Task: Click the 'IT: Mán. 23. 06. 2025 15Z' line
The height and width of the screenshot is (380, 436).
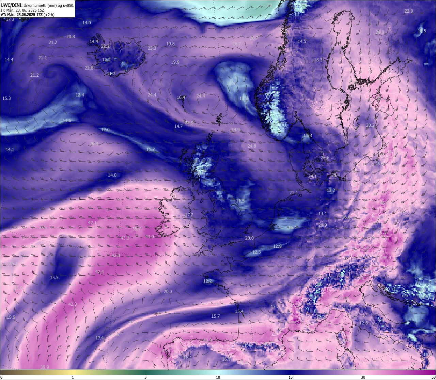Action: [x=22, y=10]
